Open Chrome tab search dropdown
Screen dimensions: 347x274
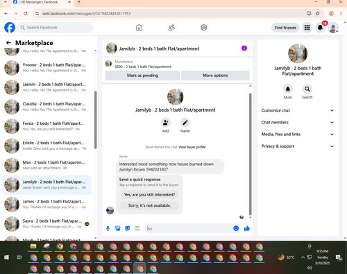[x=5, y=2]
